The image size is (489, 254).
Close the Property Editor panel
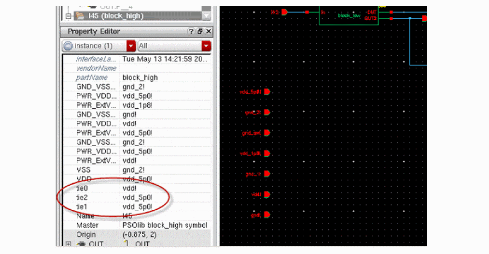click(x=209, y=31)
